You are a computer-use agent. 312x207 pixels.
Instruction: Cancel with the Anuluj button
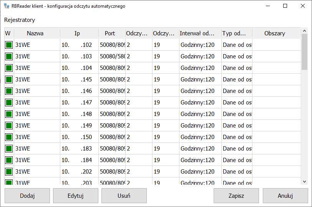[285, 195]
